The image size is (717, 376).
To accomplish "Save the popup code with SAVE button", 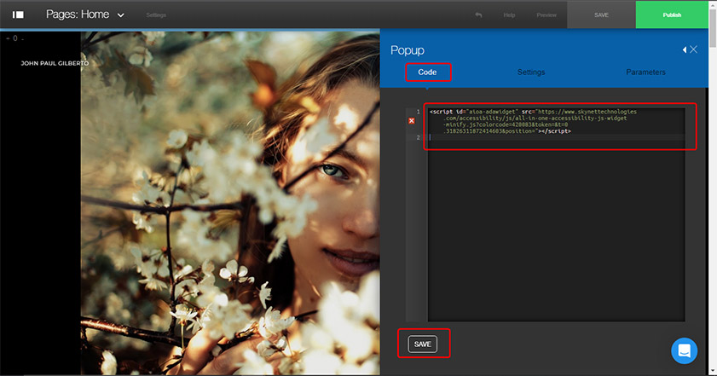I will (x=422, y=344).
